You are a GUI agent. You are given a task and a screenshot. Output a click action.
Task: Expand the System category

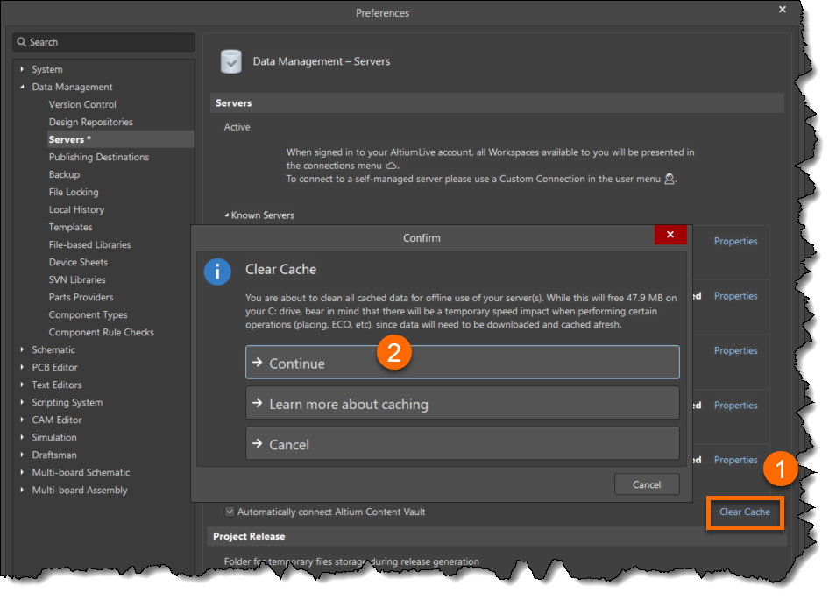[x=21, y=69]
